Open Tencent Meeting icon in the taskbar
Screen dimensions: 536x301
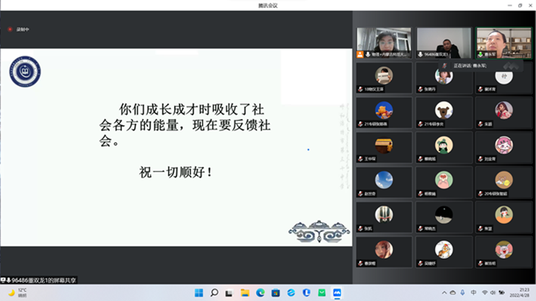(337, 292)
